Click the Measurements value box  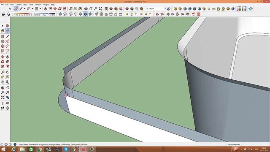point(256,144)
